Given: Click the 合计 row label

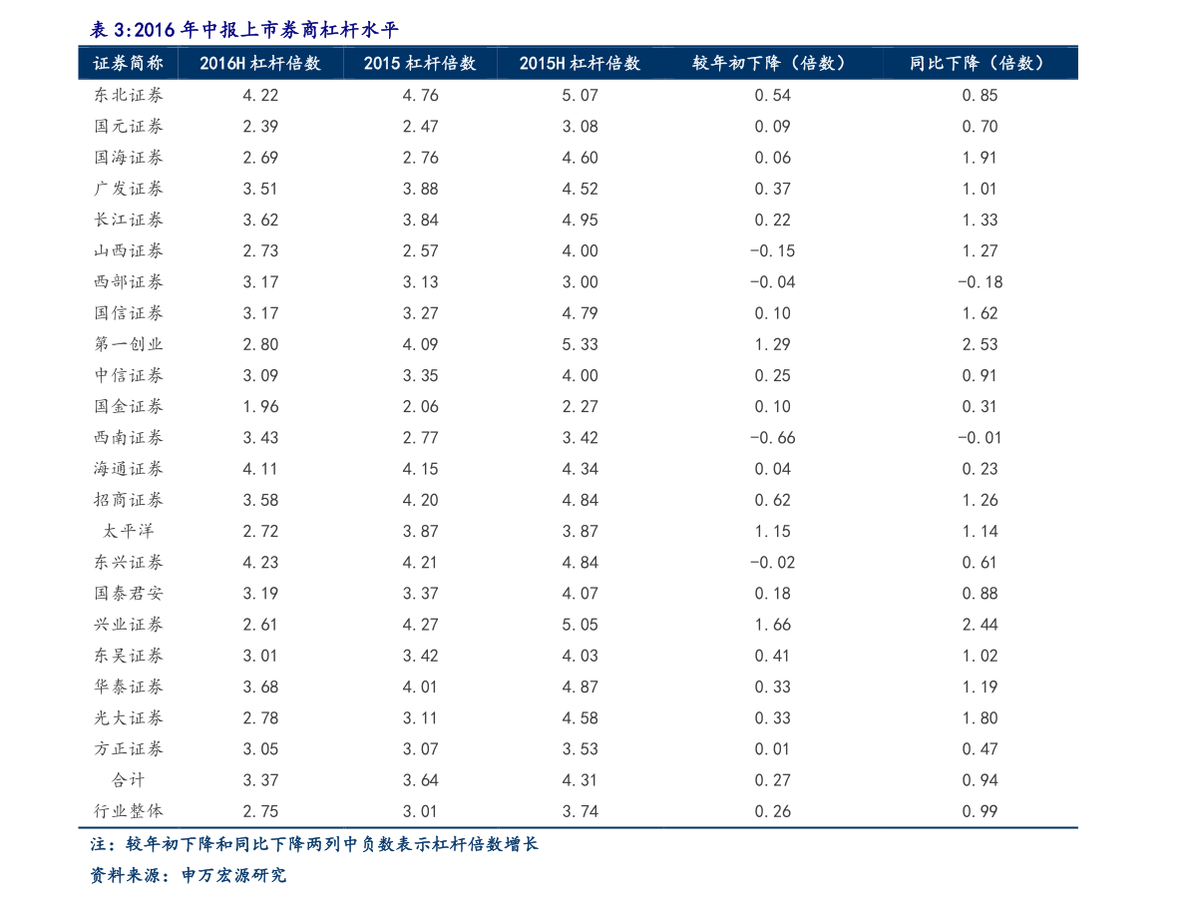Looking at the screenshot, I should tap(128, 779).
